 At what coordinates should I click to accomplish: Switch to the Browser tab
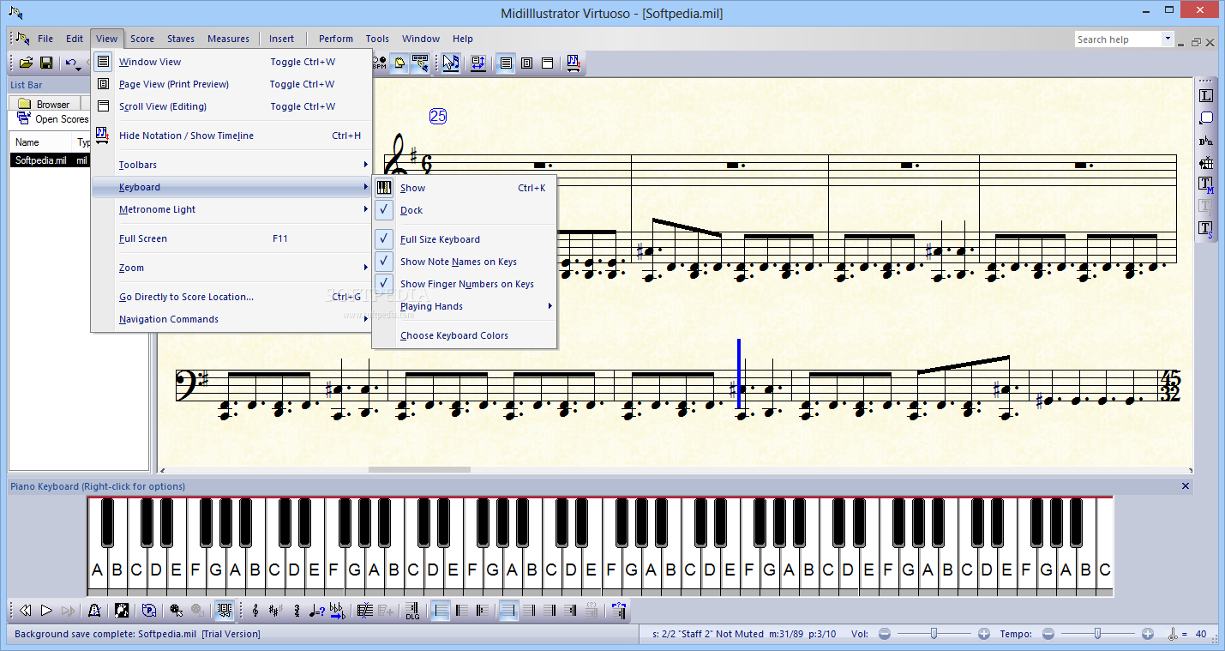tap(45, 104)
